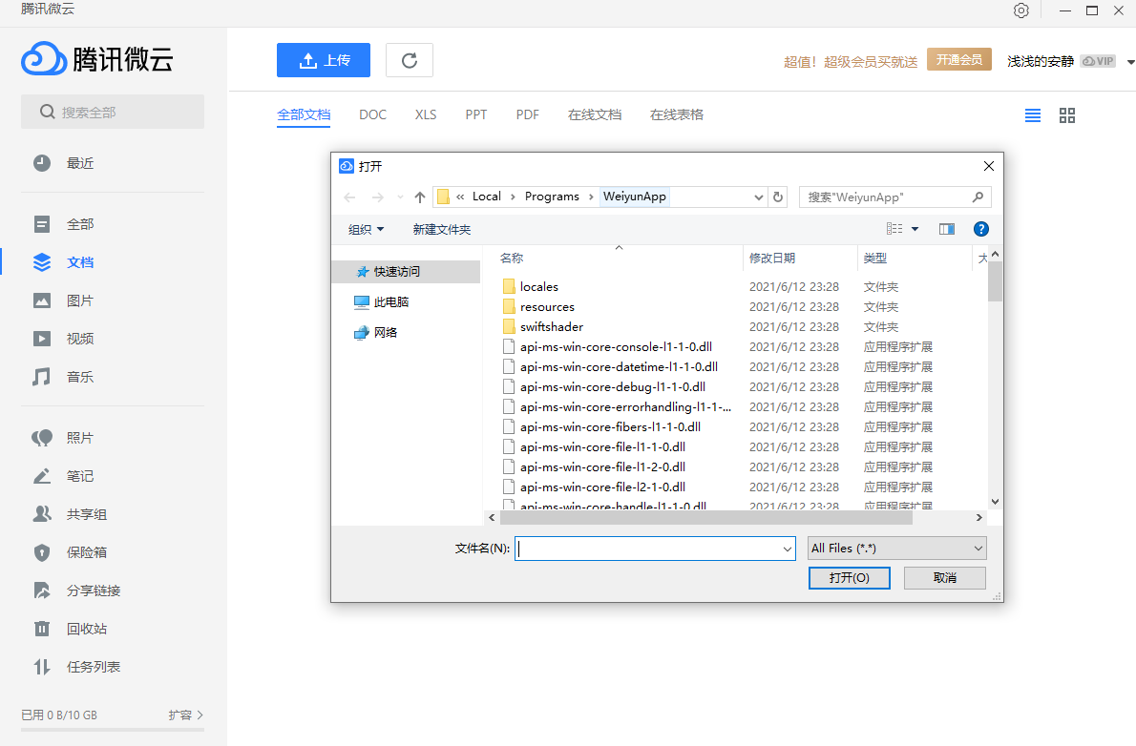Image resolution: width=1136 pixels, height=746 pixels.
Task: Refresh the document list
Action: (409, 59)
